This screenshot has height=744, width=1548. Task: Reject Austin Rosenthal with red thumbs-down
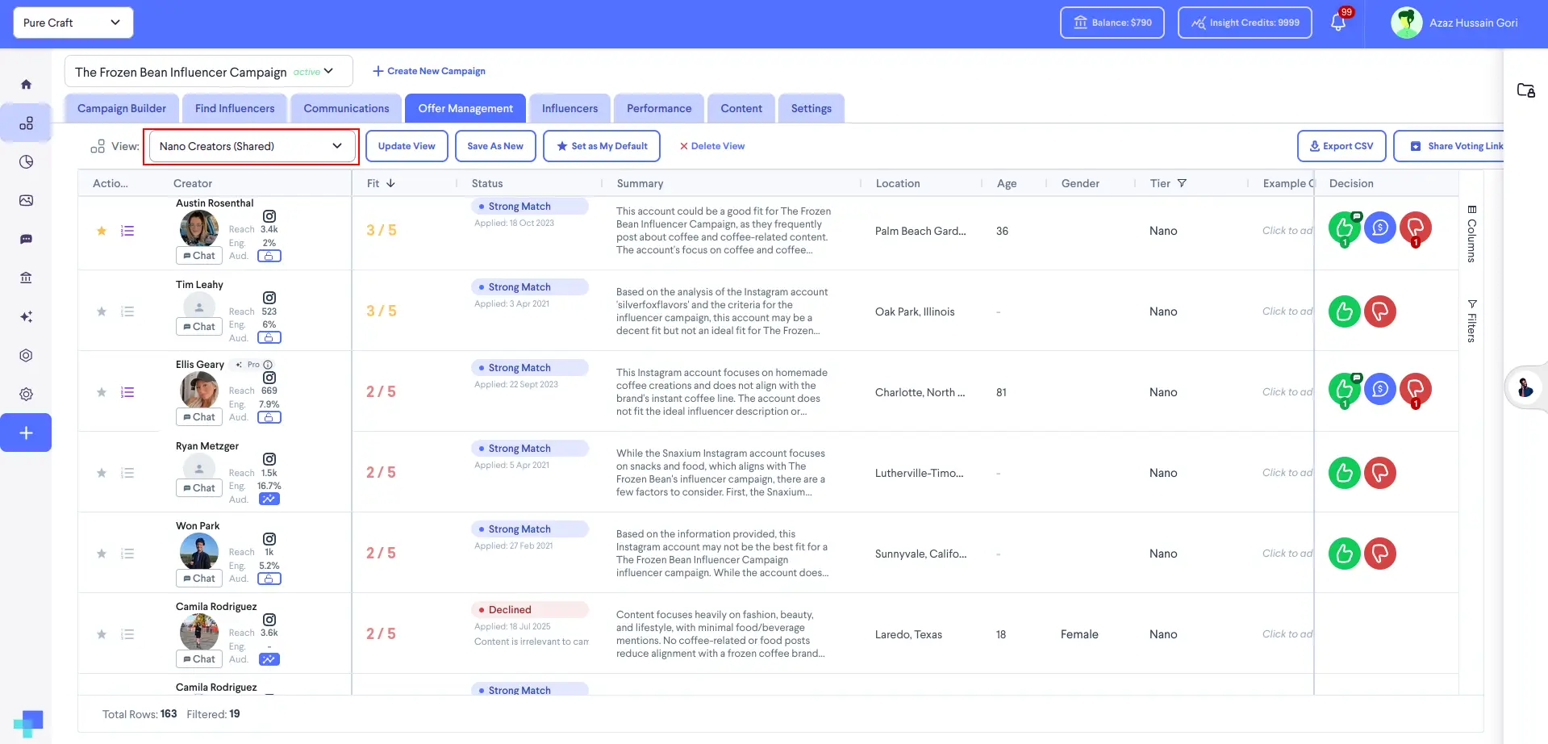(x=1416, y=228)
